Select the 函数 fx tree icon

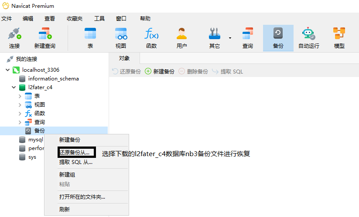pos(28,114)
